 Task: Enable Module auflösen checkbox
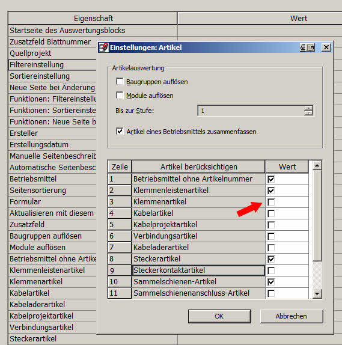(x=120, y=96)
